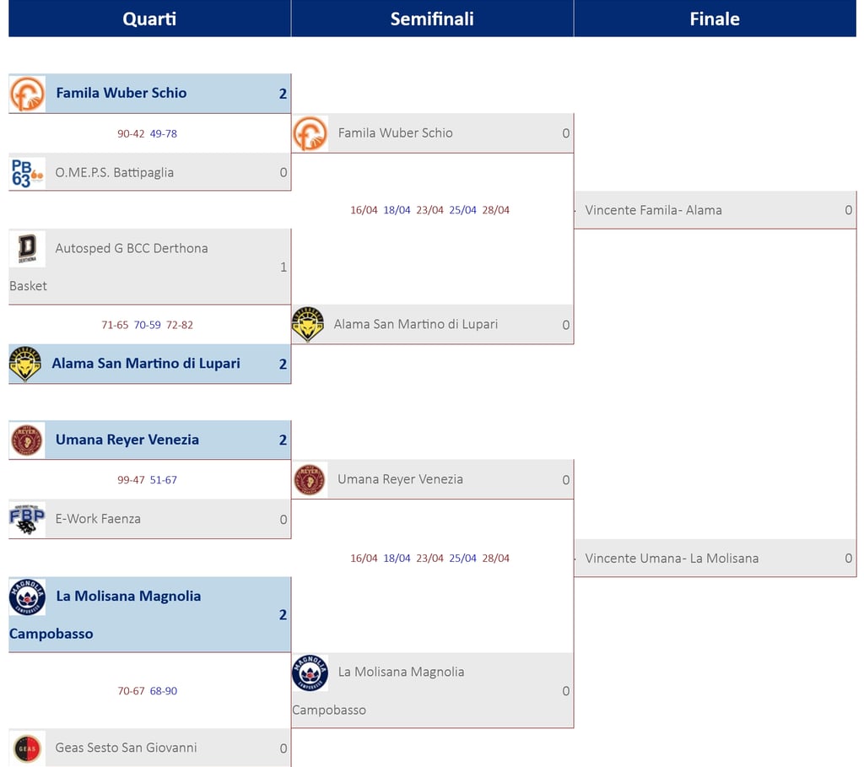Click 23/04 date in Famila–Alama semifinal

[429, 210]
